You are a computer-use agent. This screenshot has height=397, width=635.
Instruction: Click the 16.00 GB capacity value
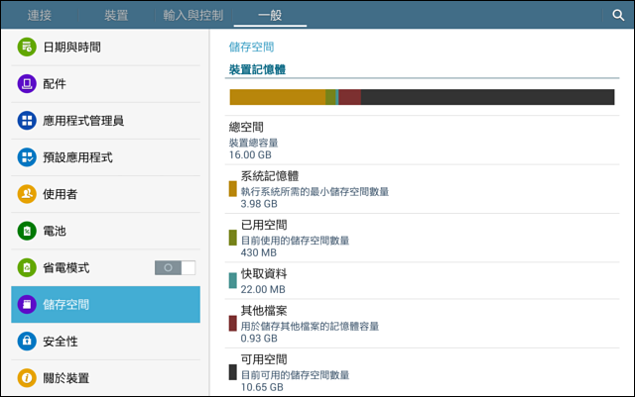tap(250, 154)
